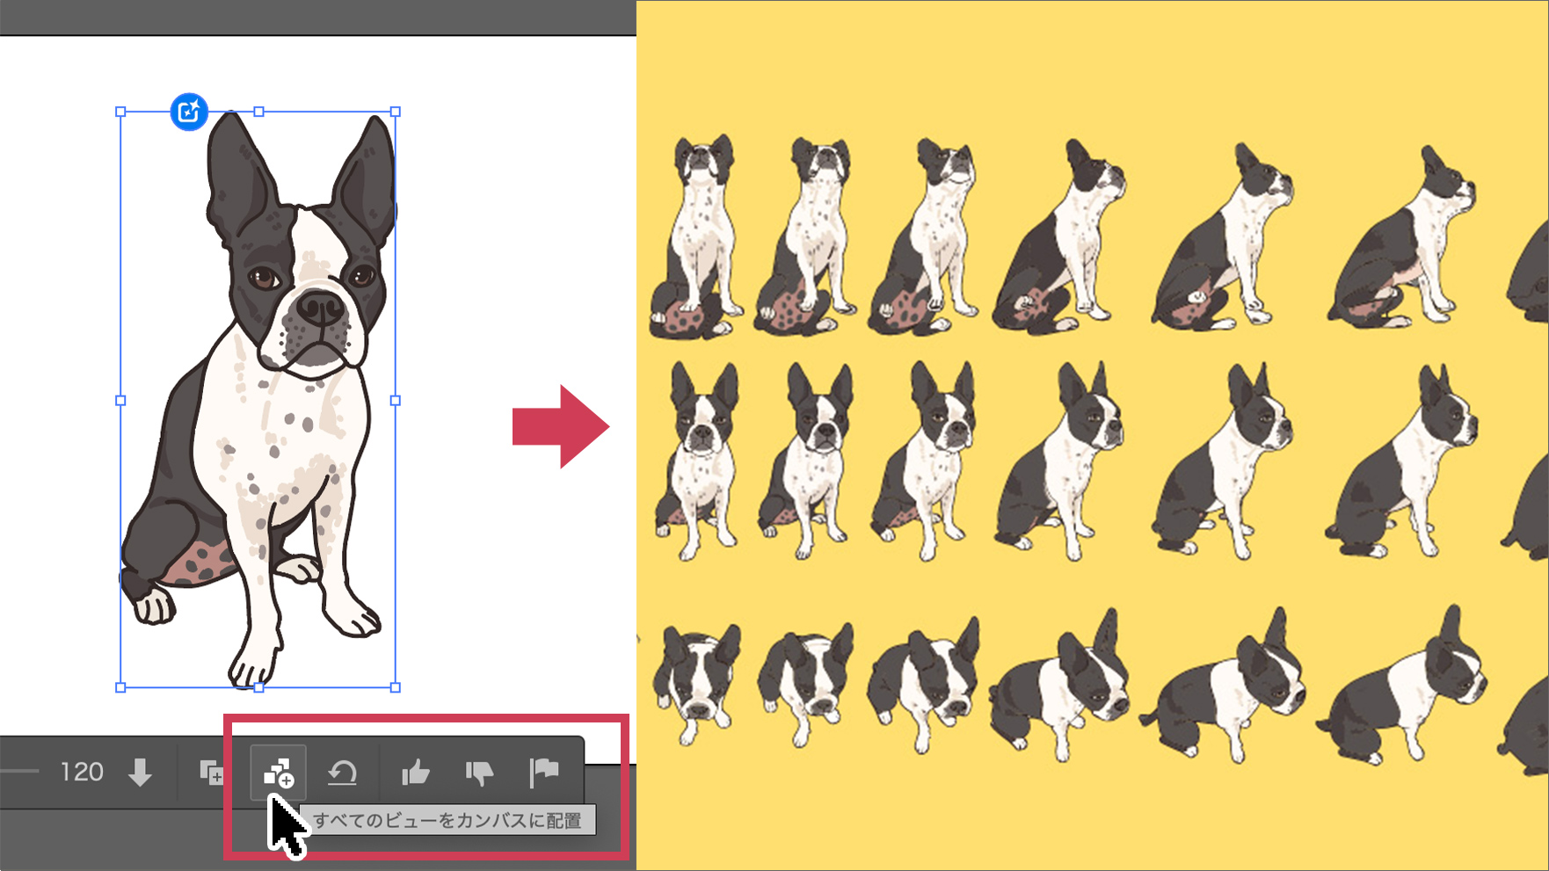Image resolution: width=1549 pixels, height=871 pixels.
Task: Click the place all views on canvas icon
Action: point(279,773)
